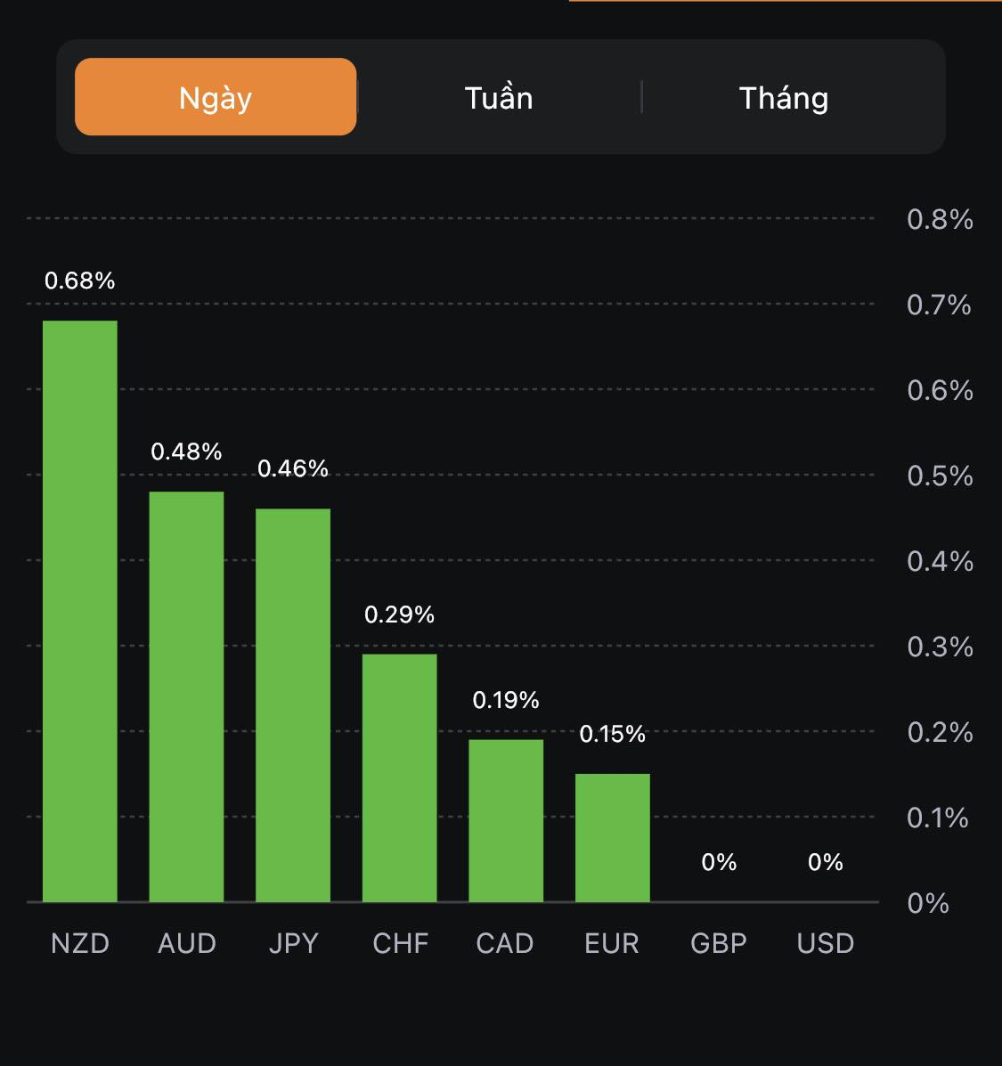Tap the CAD green bar
This screenshot has width=1002, height=1066.
point(506,820)
